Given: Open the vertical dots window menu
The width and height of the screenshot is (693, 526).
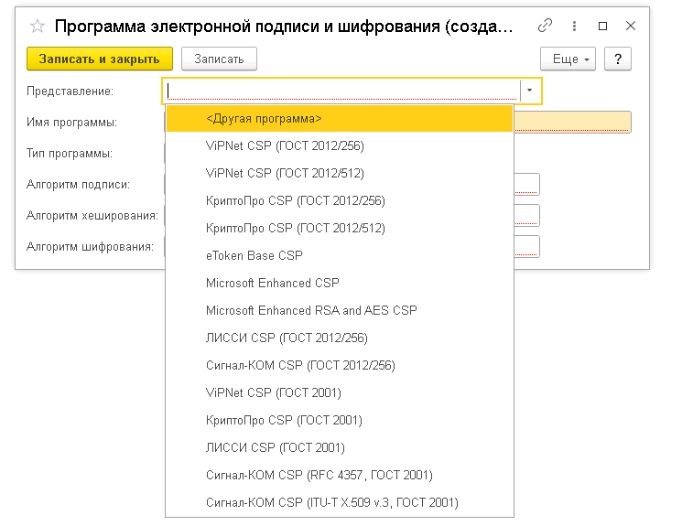Looking at the screenshot, I should (x=575, y=27).
